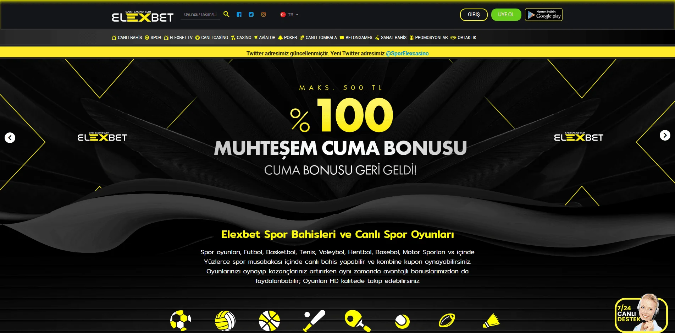Click the 'Elexbet Spor Bahisleri ve Canlı Spor Oyunları' heading
The image size is (675, 333).
click(337, 234)
